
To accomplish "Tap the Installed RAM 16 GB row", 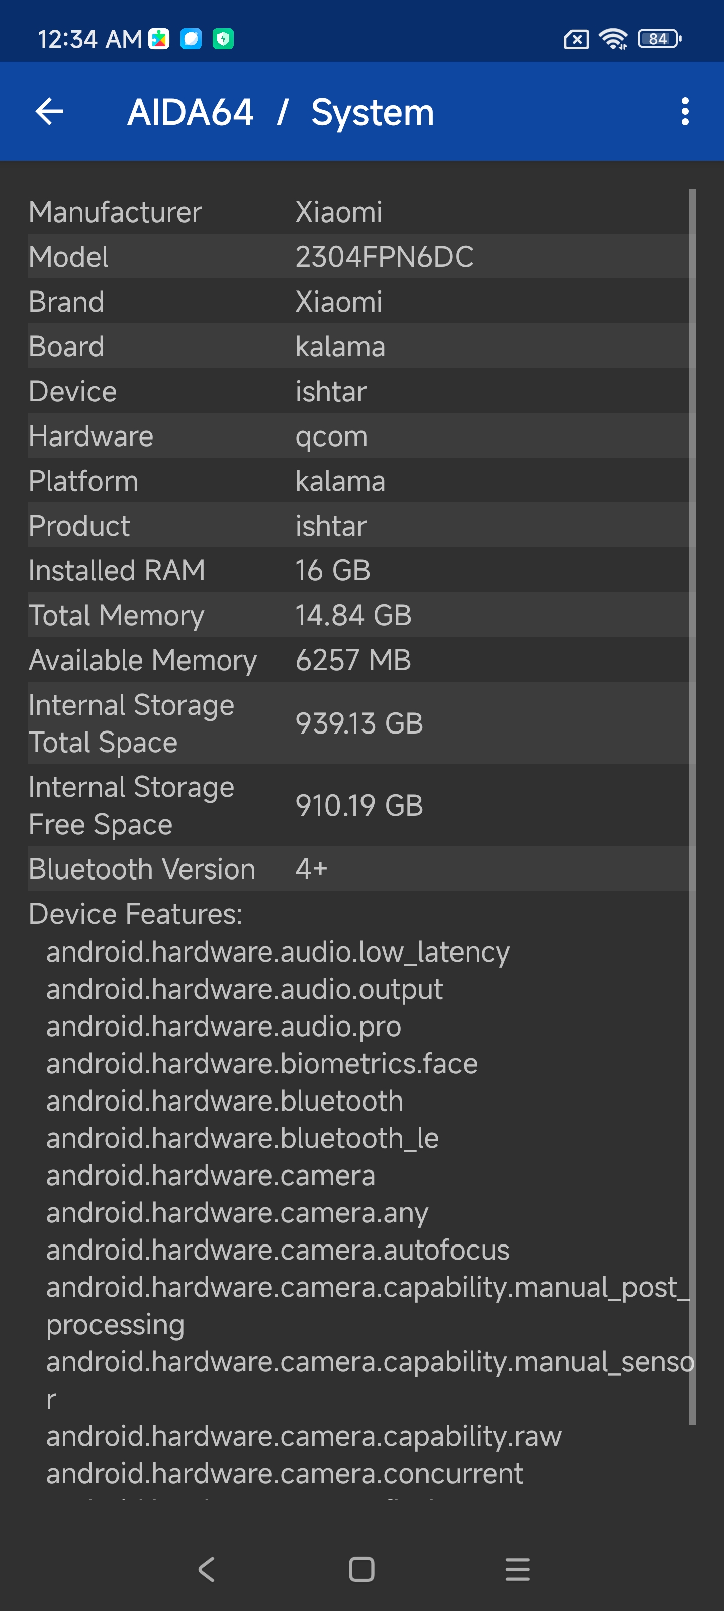I will [x=361, y=570].
